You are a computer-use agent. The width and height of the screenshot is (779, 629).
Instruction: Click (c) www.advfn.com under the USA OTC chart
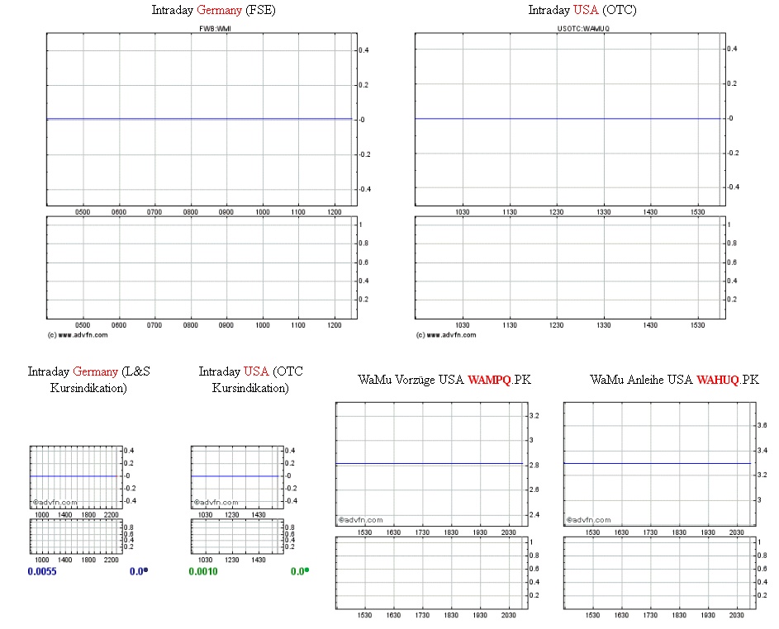click(446, 335)
